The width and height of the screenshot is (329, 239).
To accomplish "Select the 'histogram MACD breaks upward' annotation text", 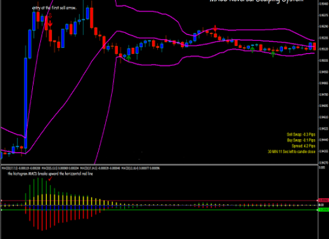I will 50,174.
